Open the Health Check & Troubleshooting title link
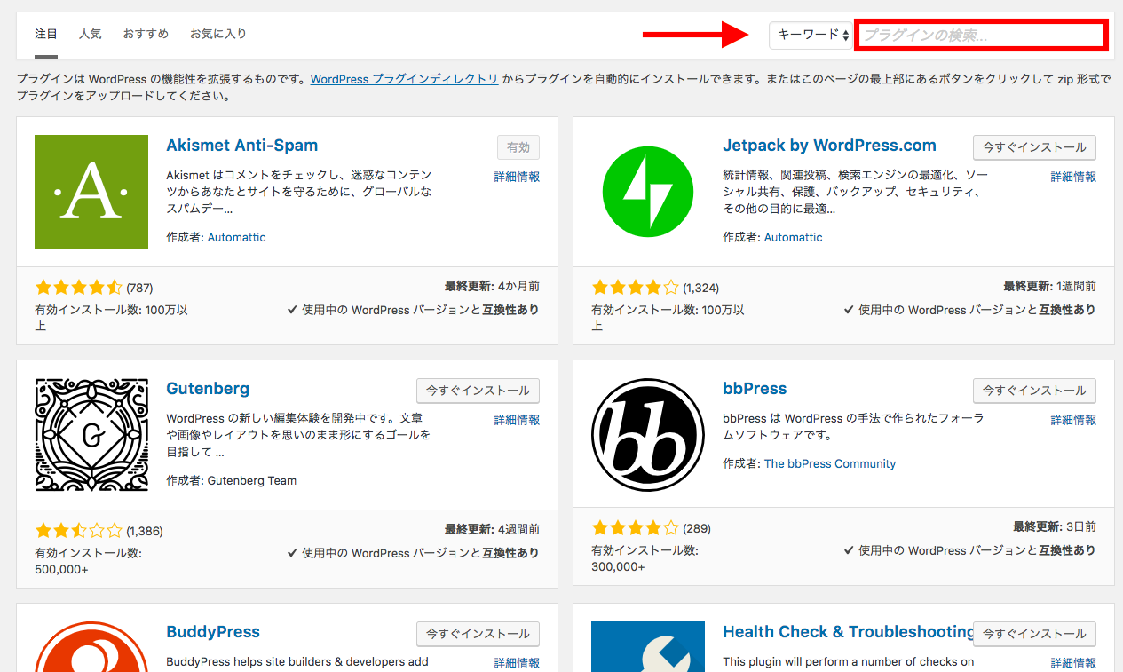This screenshot has width=1123, height=672. [x=850, y=632]
